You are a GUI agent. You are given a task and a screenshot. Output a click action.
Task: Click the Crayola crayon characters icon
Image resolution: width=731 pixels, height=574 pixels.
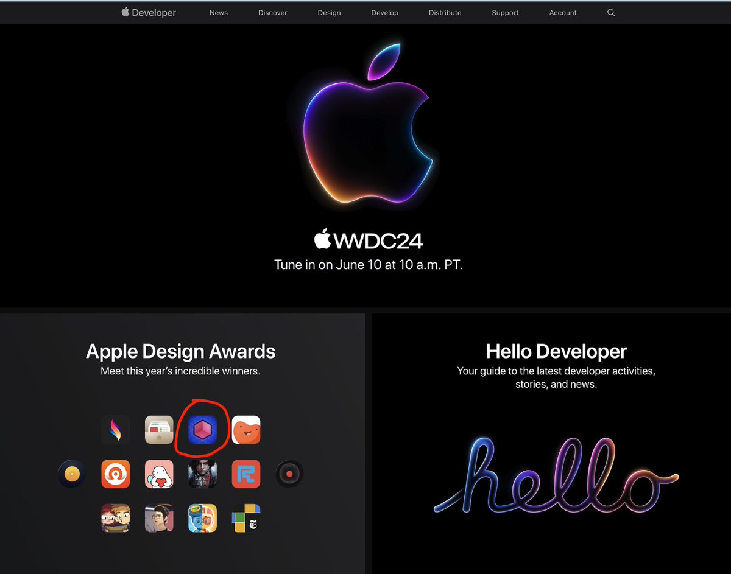point(203,518)
